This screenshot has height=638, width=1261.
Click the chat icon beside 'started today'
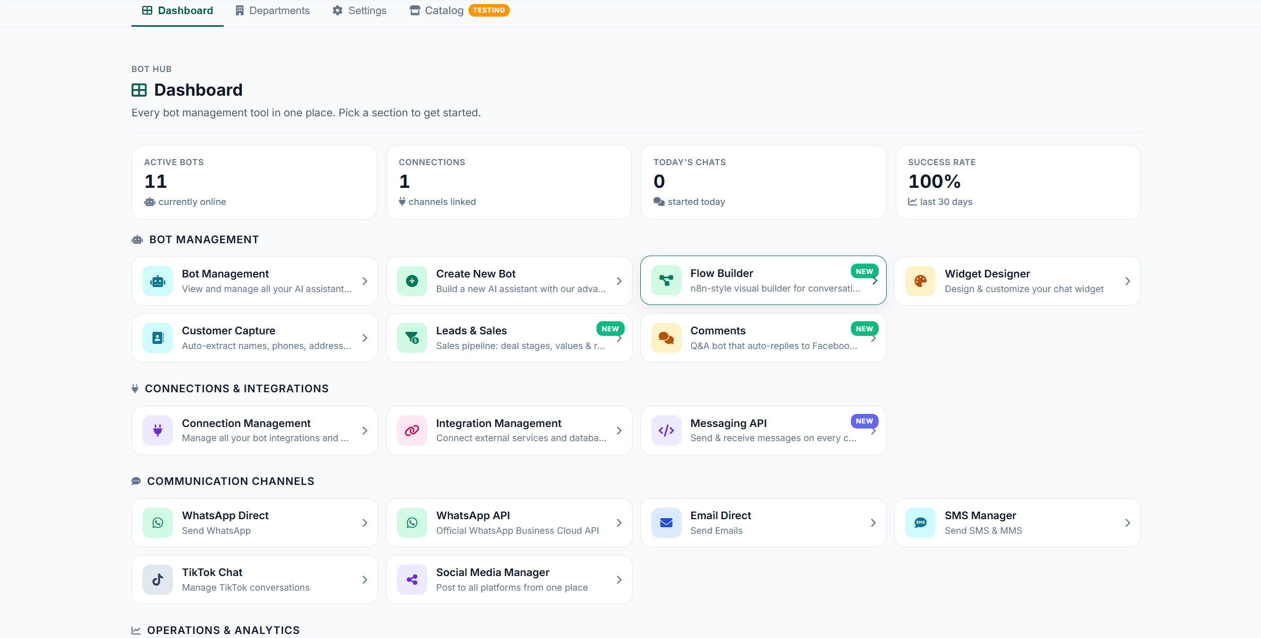point(659,202)
